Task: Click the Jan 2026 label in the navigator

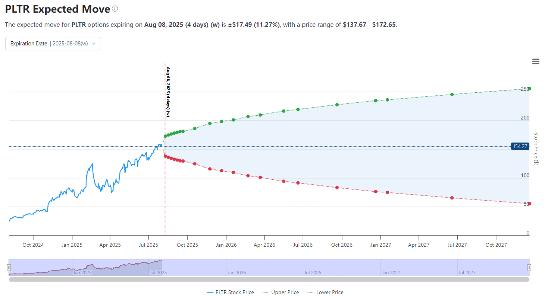Action: pos(237,273)
